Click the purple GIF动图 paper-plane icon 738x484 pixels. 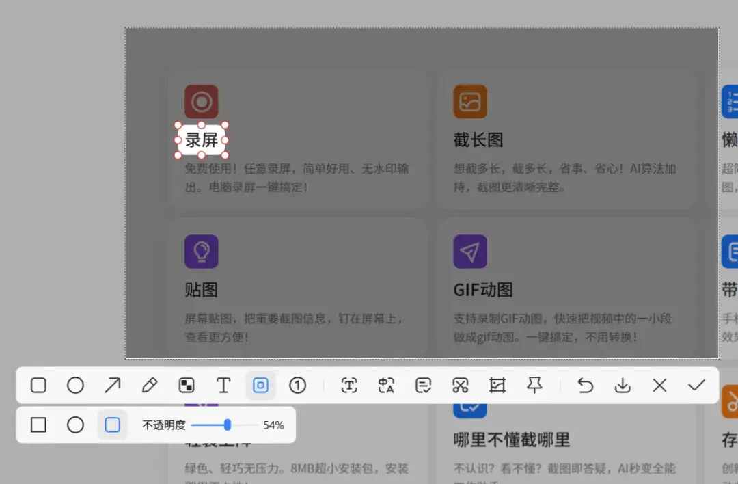pyautogui.click(x=470, y=252)
